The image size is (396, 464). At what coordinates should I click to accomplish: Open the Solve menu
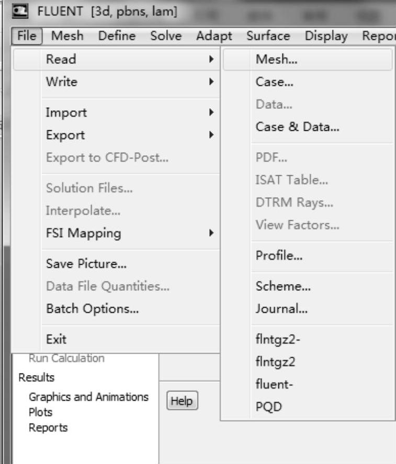point(166,36)
